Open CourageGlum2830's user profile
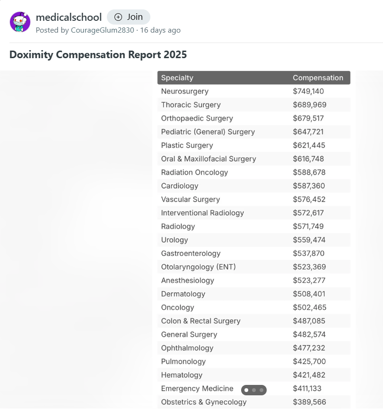Viewport: 383px width, 418px height. (x=102, y=30)
